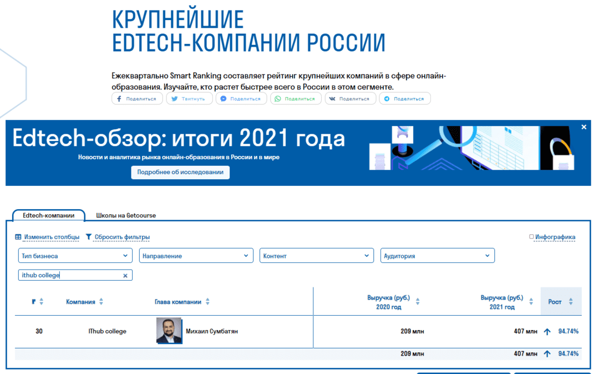This screenshot has height=374, width=599.
Task: Expand the Тип бизнеса dropdown
Action: pyautogui.click(x=75, y=256)
